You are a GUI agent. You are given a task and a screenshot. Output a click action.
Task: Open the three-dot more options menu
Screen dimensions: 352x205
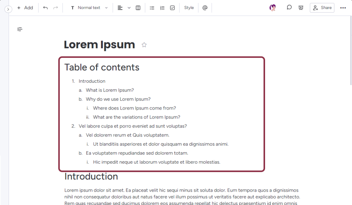click(343, 8)
